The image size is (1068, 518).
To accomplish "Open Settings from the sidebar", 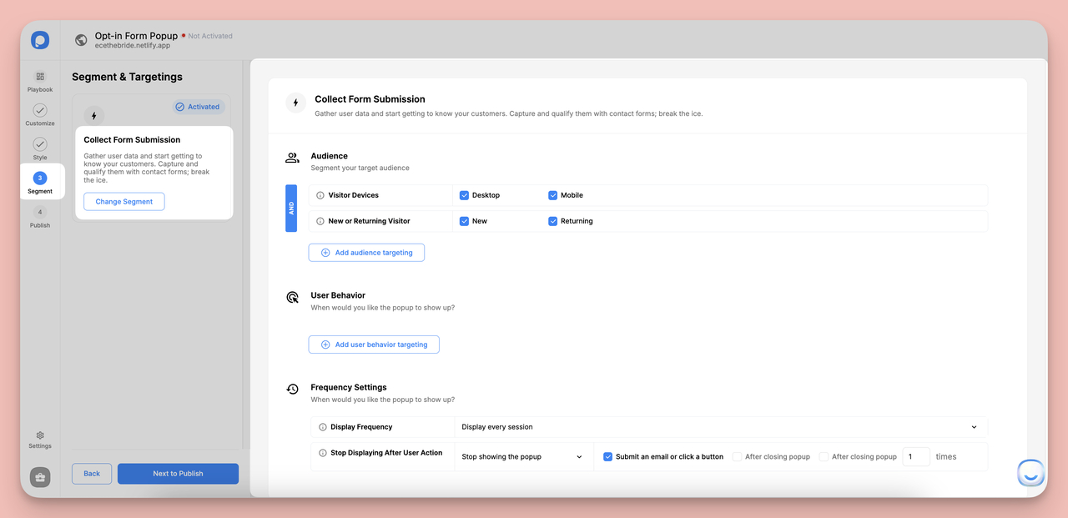I will pyautogui.click(x=39, y=439).
